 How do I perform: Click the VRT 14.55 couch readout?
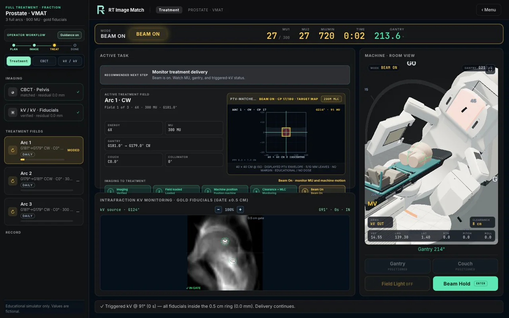(x=376, y=235)
